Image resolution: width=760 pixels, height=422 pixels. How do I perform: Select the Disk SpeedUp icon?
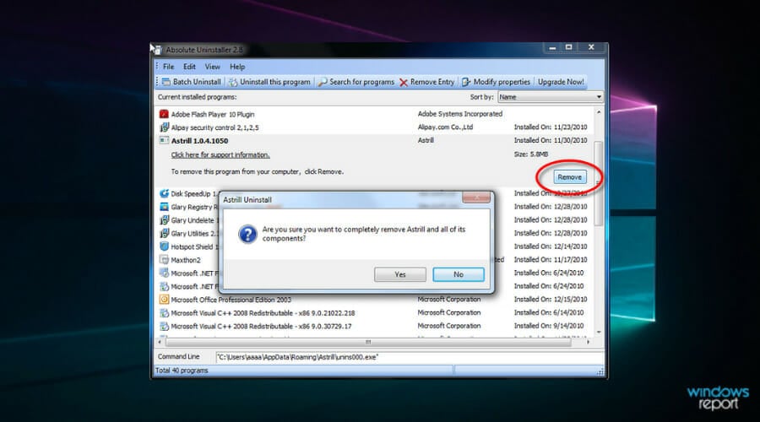tap(164, 193)
